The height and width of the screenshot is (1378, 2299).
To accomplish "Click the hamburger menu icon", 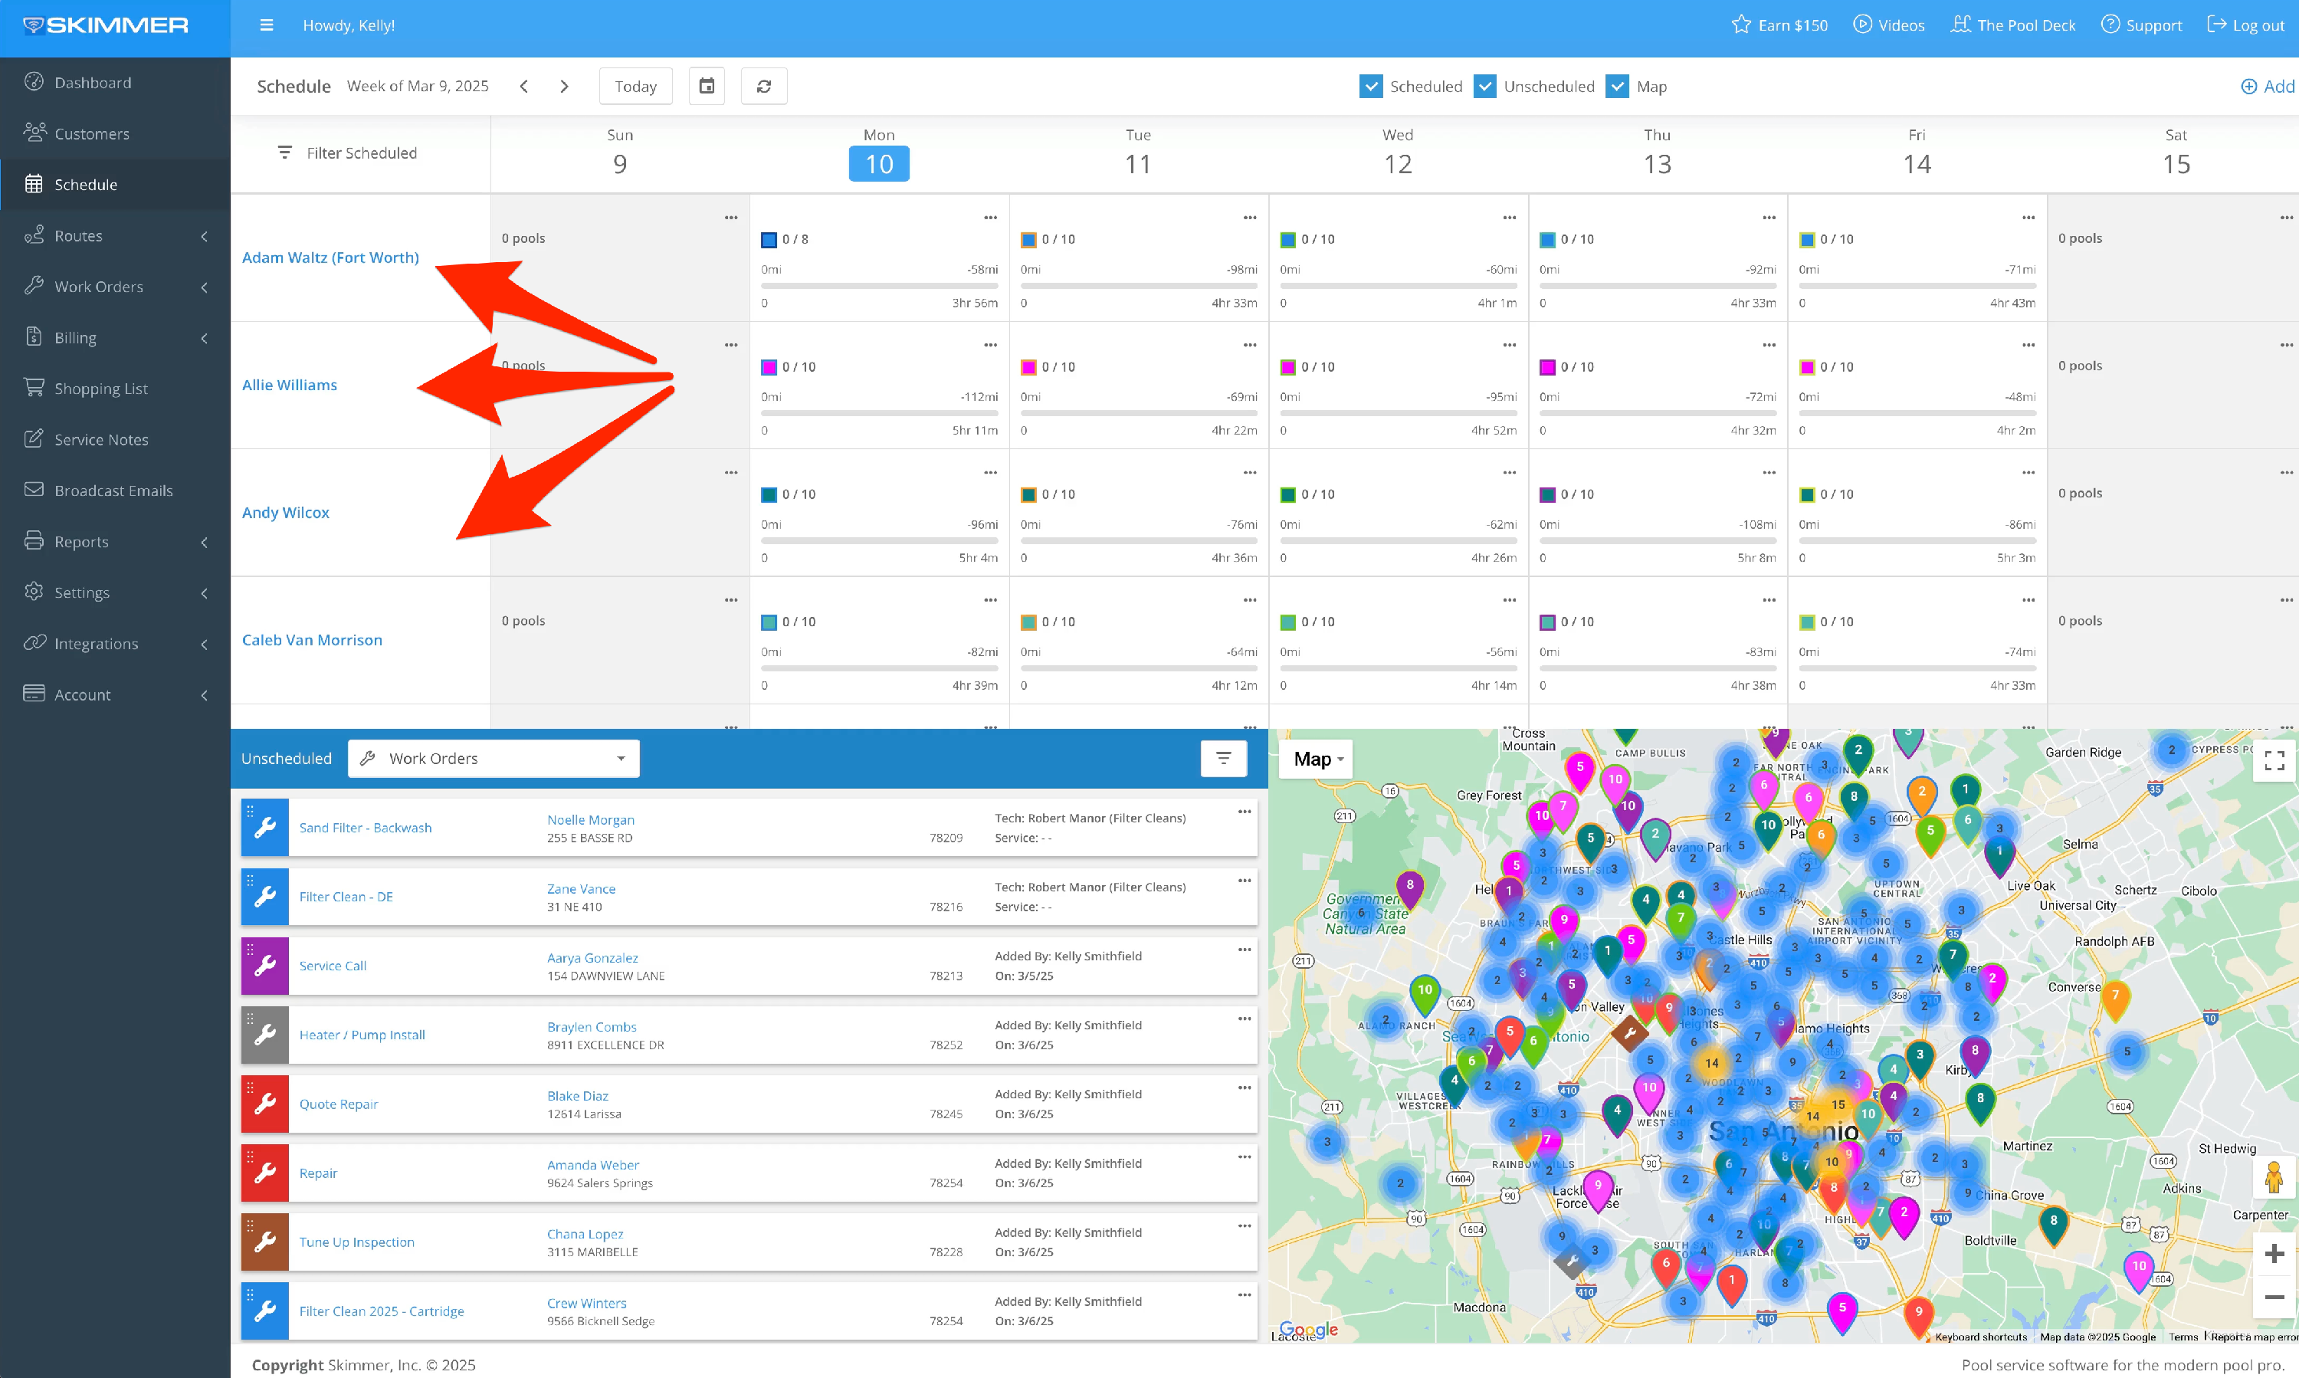I will coord(267,25).
